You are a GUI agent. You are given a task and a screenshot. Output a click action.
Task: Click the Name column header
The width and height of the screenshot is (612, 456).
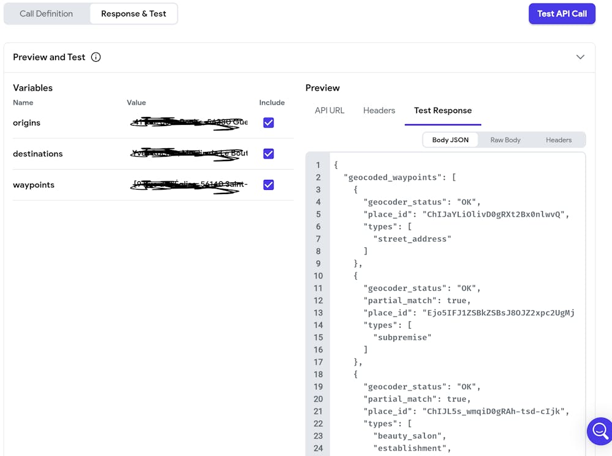(x=23, y=103)
